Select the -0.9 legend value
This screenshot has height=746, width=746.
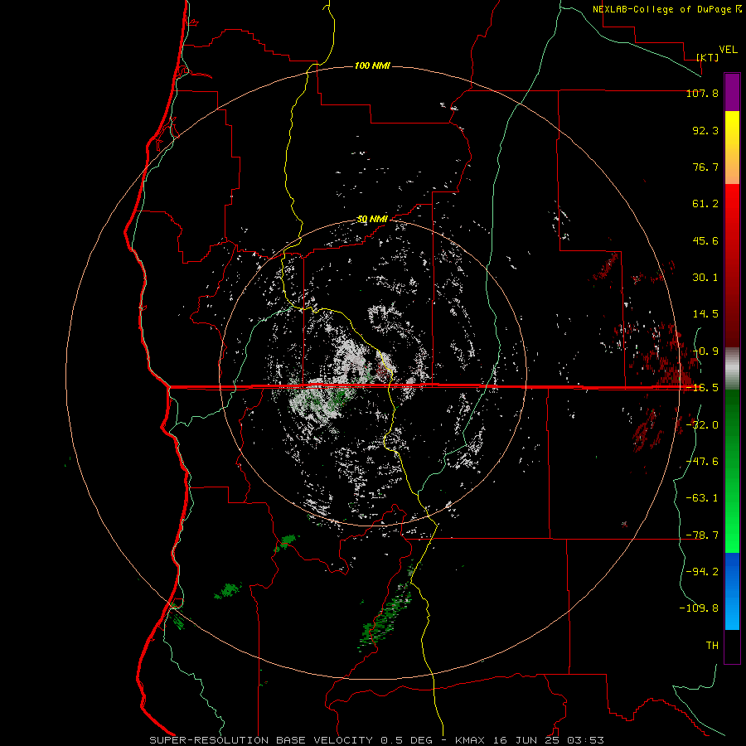pyautogui.click(x=705, y=351)
